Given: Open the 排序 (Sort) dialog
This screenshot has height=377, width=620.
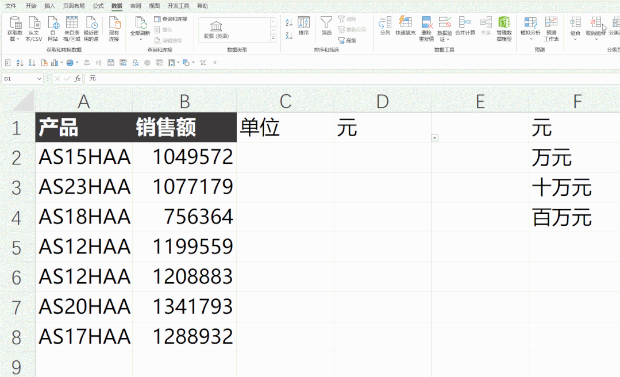Looking at the screenshot, I should (x=303, y=26).
